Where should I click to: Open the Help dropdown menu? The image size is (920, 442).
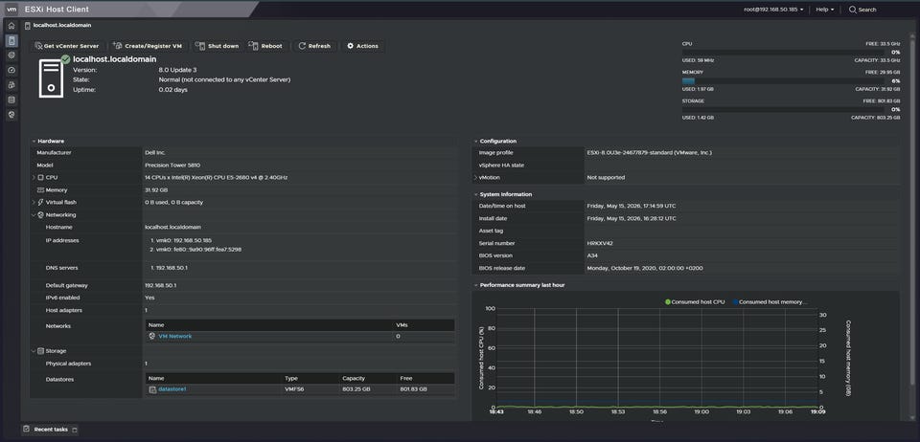(x=824, y=10)
